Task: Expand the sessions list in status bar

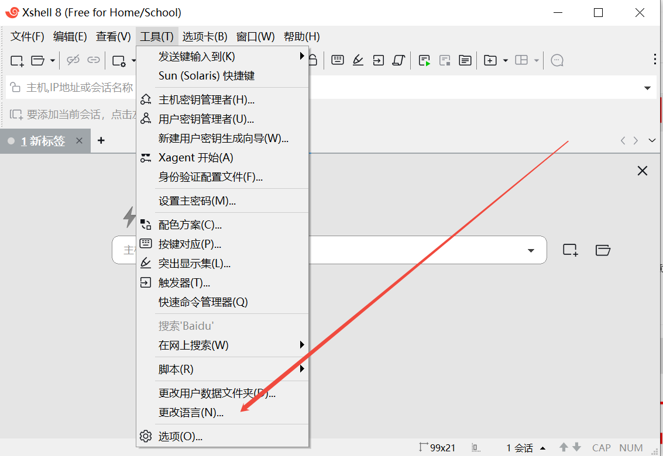Action: (542, 448)
